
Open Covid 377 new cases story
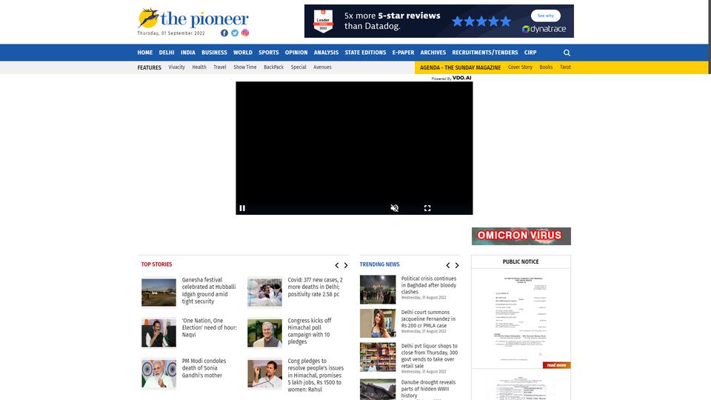(x=316, y=287)
